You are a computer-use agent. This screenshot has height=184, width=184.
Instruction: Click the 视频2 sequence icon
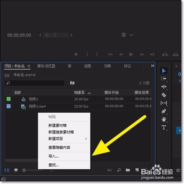click(x=24, y=99)
